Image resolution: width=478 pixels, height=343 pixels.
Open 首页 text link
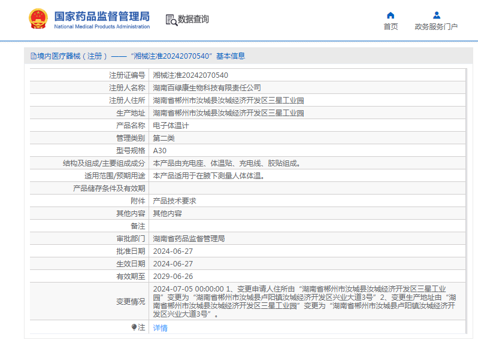click(391, 27)
